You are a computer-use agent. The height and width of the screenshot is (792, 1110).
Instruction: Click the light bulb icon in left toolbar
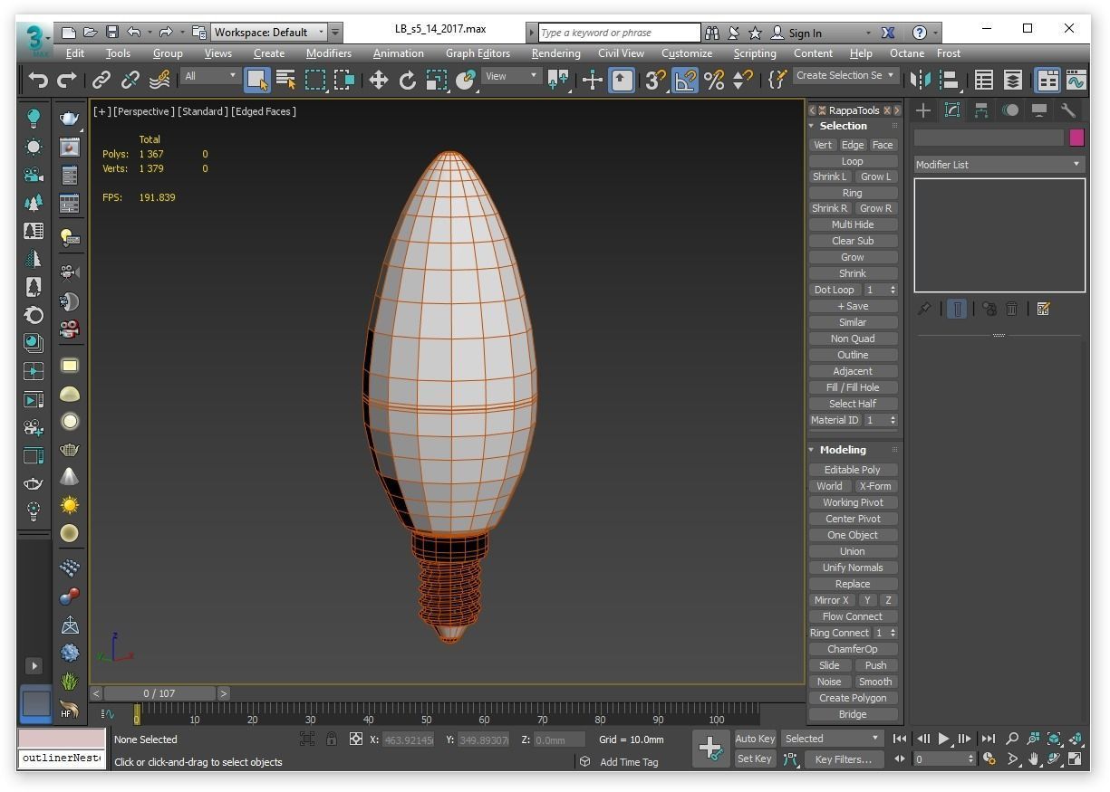click(34, 119)
